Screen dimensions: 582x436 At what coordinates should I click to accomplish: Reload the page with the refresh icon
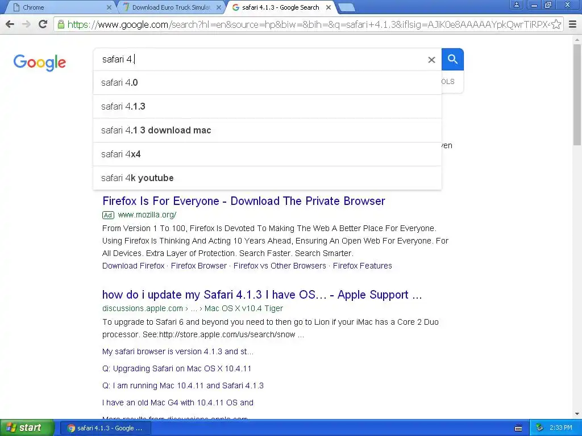click(x=43, y=24)
